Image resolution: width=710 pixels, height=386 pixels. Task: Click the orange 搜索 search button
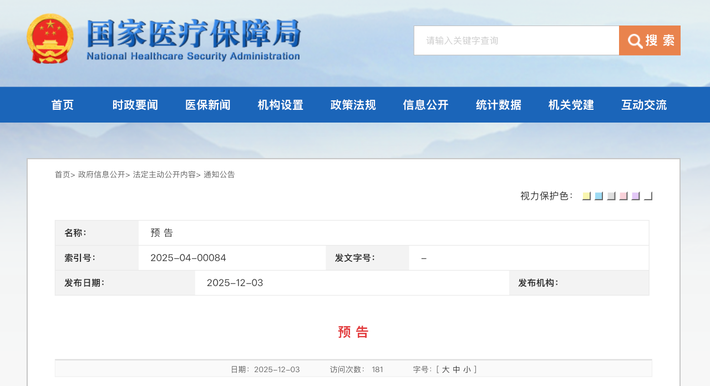(x=650, y=40)
